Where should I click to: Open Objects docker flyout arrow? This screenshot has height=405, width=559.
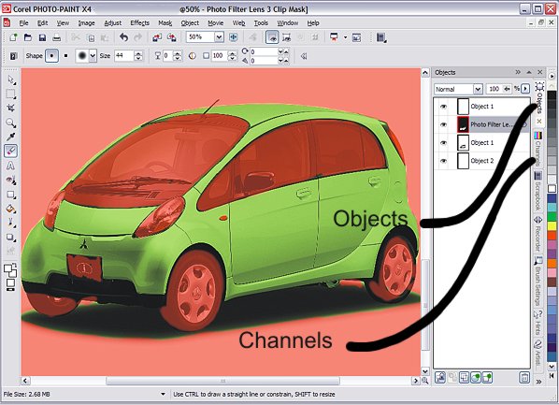pyautogui.click(x=525, y=89)
